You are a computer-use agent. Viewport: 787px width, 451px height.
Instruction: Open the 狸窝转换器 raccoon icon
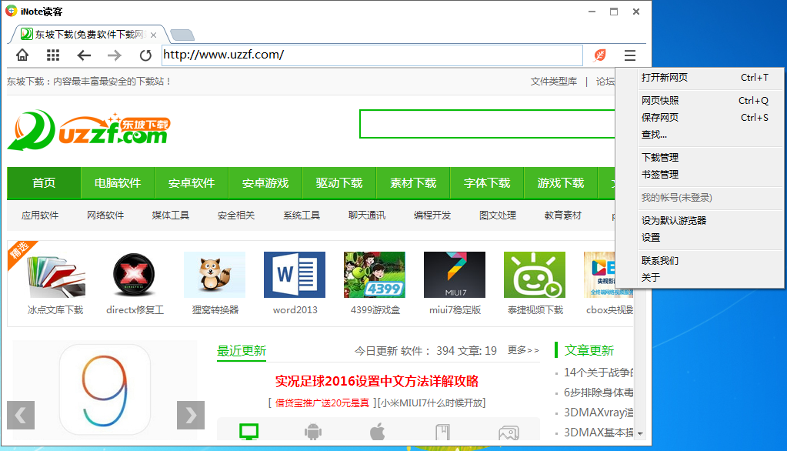[215, 276]
